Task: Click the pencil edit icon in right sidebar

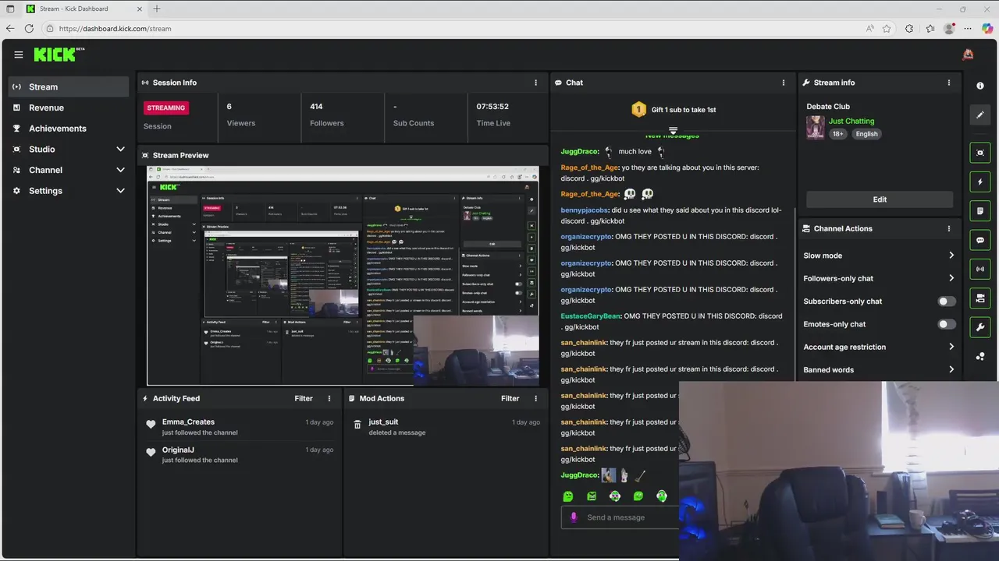Action: 980,115
